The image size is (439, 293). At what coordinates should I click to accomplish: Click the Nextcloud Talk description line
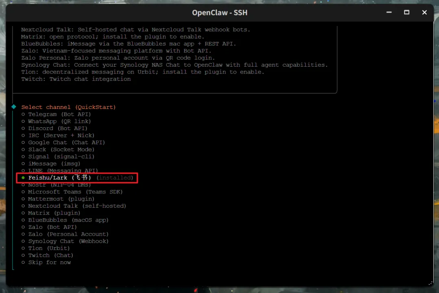click(135, 29)
